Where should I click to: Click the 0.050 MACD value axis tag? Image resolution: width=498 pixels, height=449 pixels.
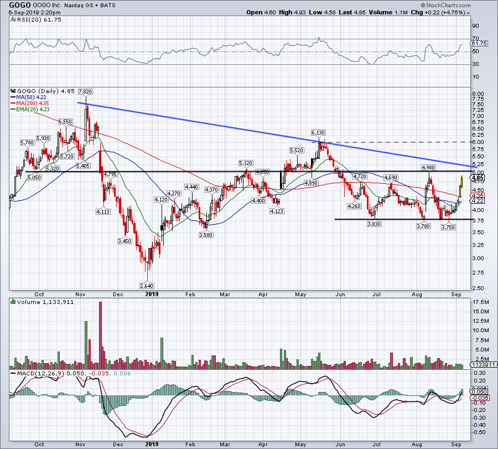point(480,392)
